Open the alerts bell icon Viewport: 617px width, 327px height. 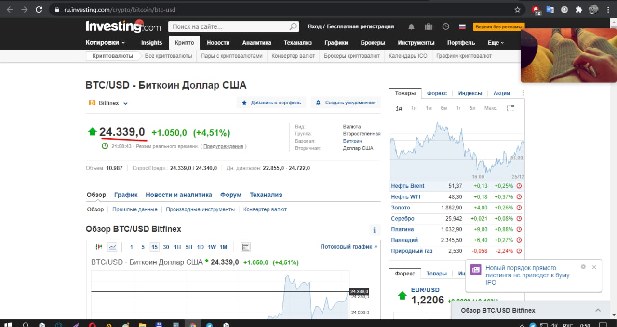point(411,27)
